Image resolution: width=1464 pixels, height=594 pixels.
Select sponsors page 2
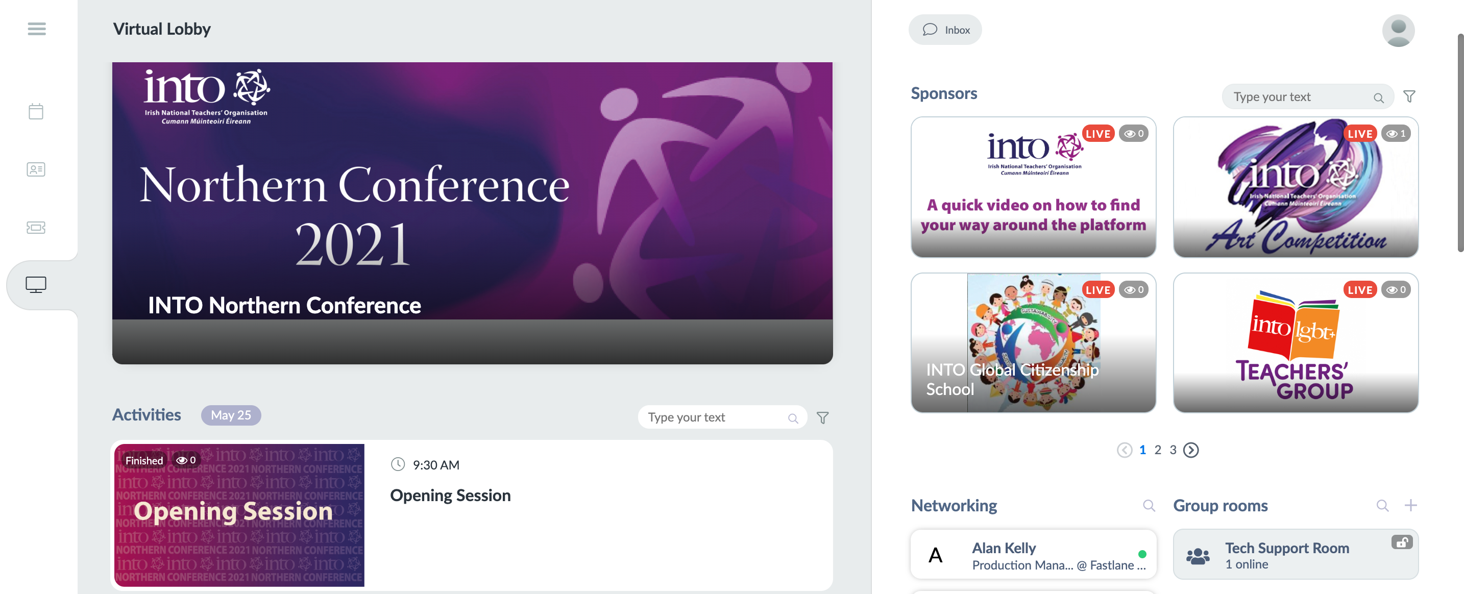[1158, 450]
